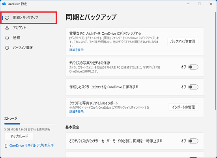Screen dimensions: 217x158
Task: Switch to the 通知 section
Action: (x=29, y=38)
